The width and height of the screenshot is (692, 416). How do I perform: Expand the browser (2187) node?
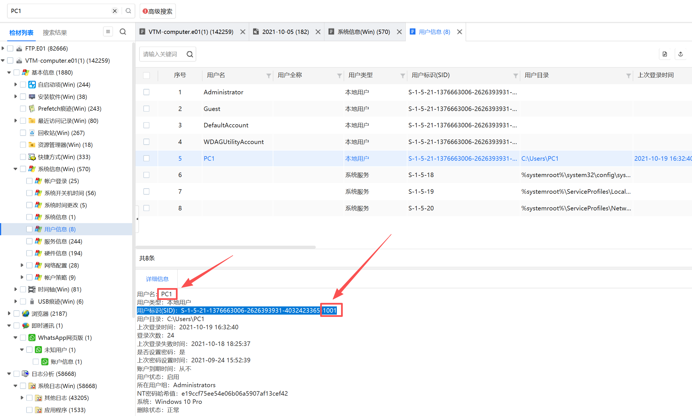click(9, 313)
